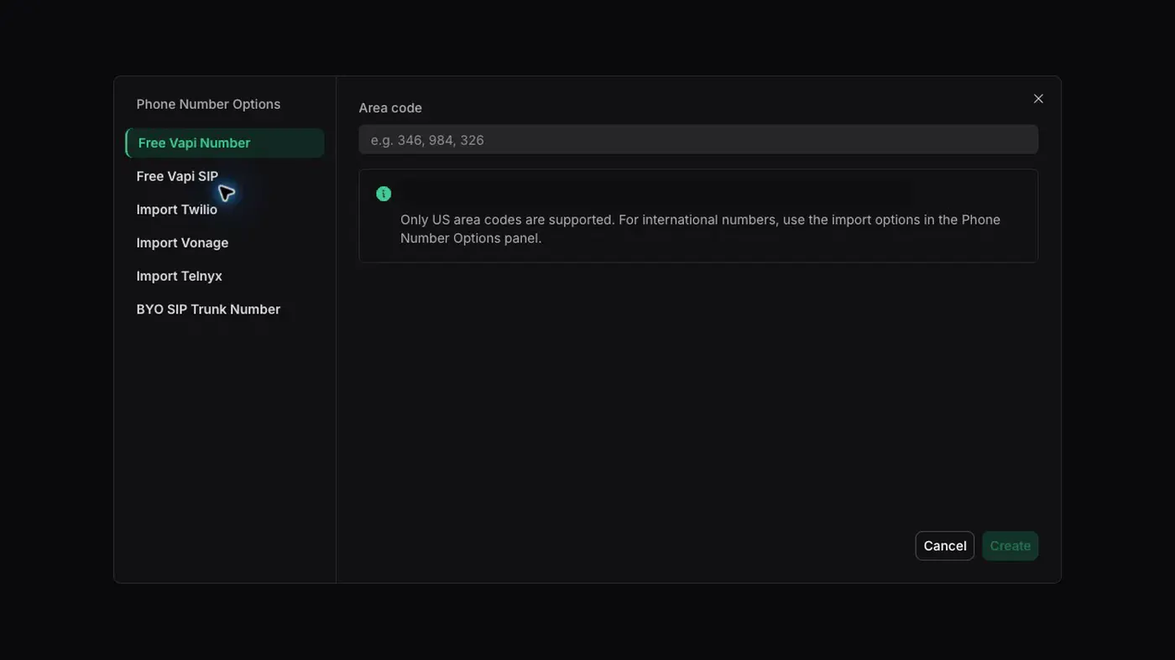Click the Area code field label
The height and width of the screenshot is (660, 1175).
(390, 107)
